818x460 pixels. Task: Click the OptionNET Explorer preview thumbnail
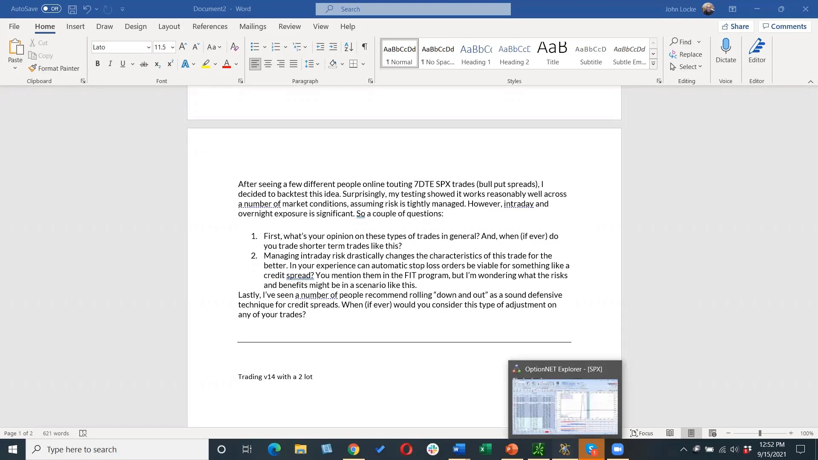coord(565,407)
